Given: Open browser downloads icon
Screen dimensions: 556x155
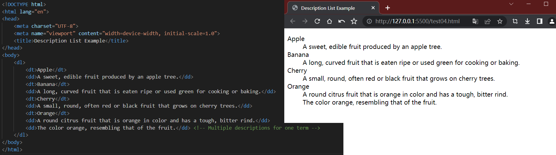Looking at the screenshot, I should (527, 21).
